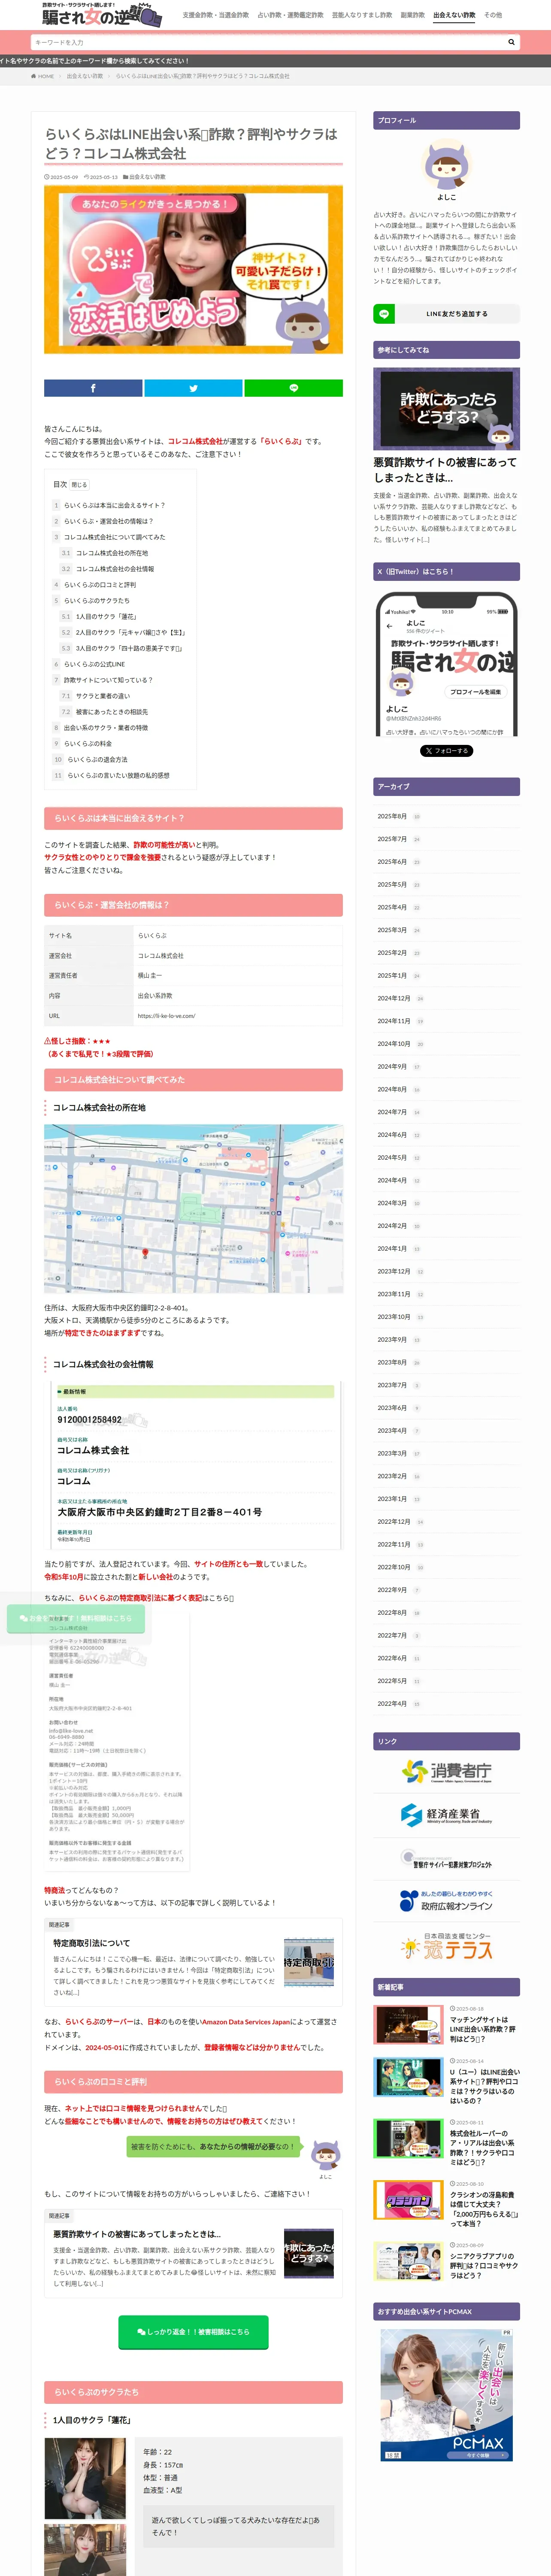Viewport: 551px width, 2576px height.
Task: Click the 出会えない詐欺 breadcrumb link
Action: 85,76
